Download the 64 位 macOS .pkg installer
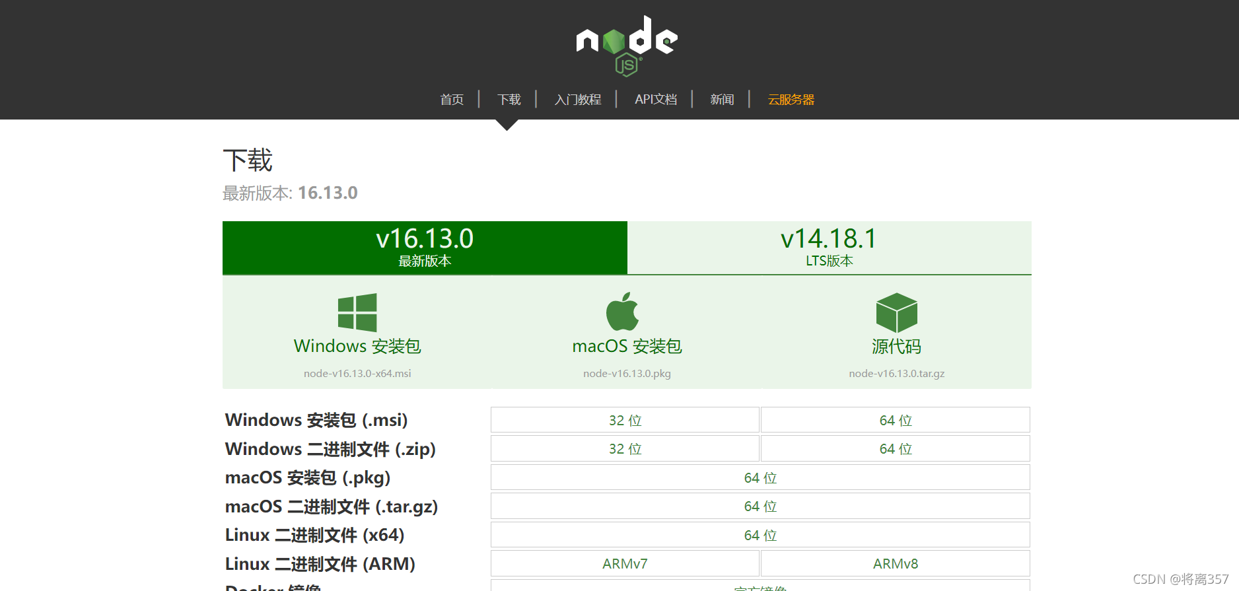The height and width of the screenshot is (591, 1239). [760, 477]
